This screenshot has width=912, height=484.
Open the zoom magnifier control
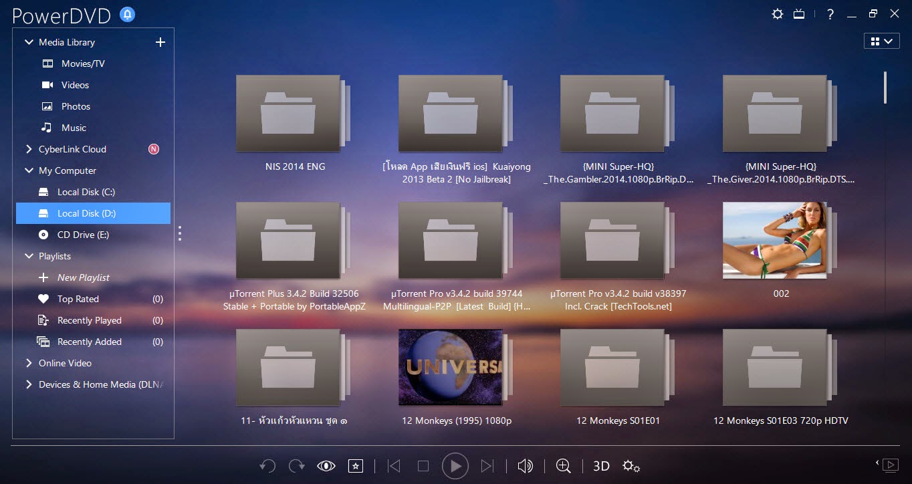564,466
